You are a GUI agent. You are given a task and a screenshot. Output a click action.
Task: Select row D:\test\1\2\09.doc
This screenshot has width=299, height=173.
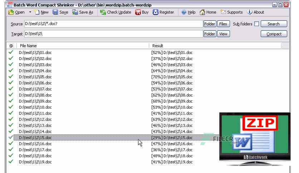[x=35, y=101]
